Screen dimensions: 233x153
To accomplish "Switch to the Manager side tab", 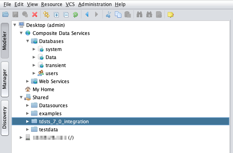I will tap(5, 80).
